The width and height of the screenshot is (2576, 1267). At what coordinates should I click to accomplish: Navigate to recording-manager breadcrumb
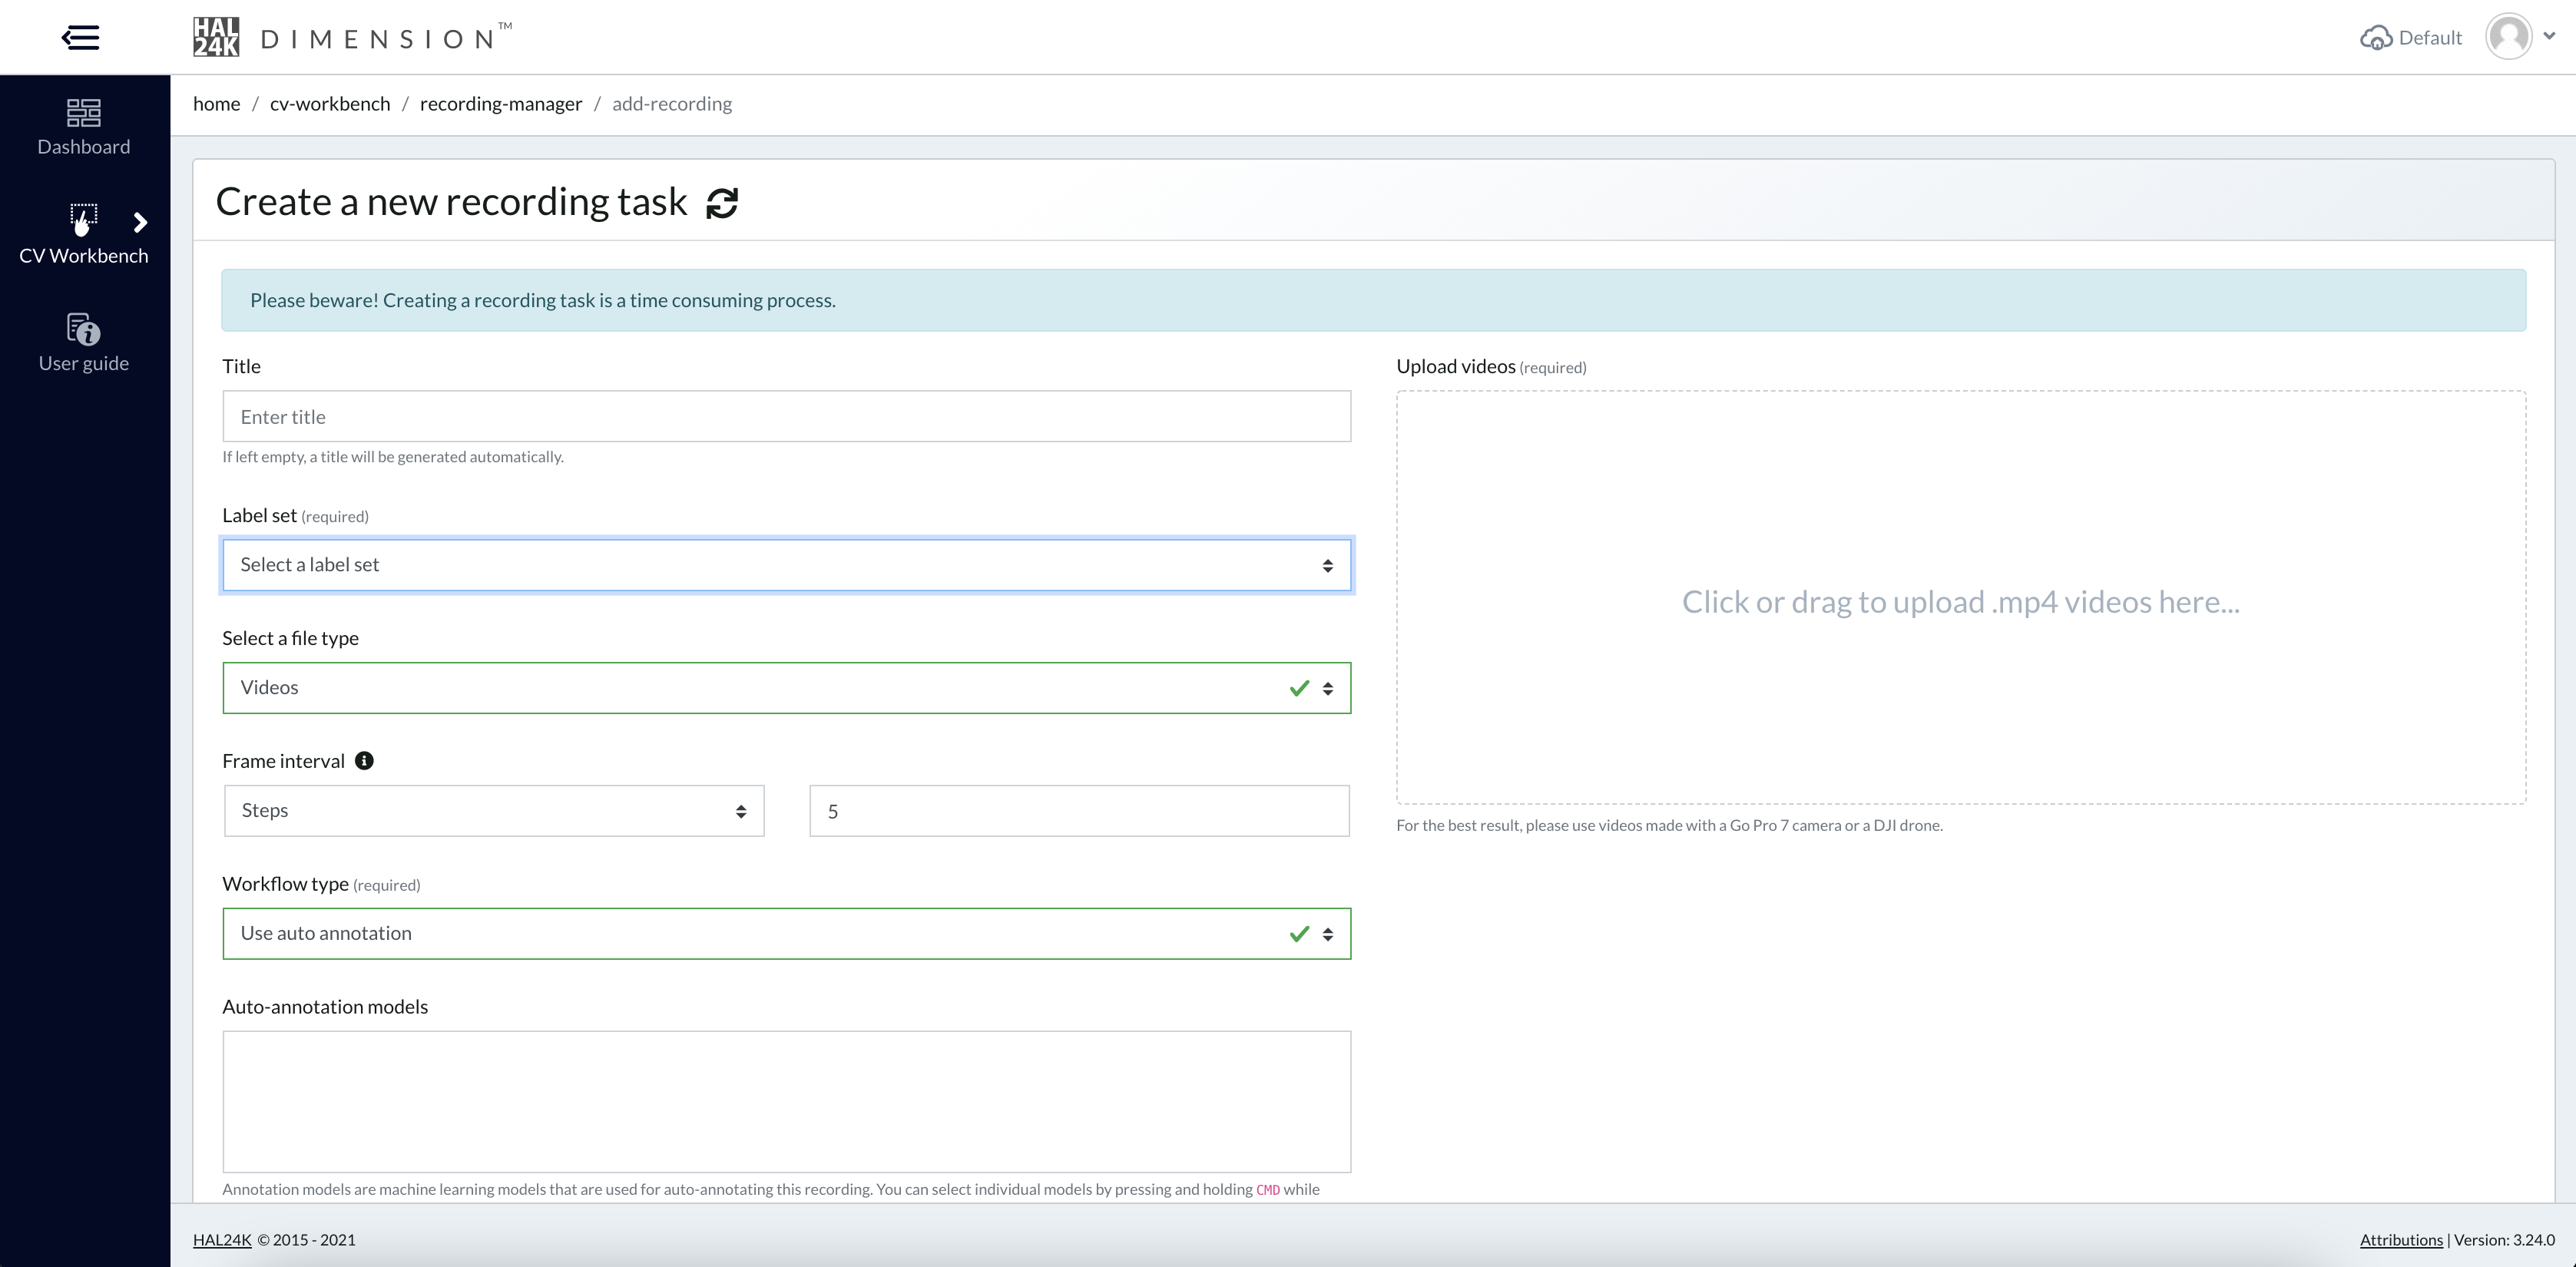tap(501, 104)
